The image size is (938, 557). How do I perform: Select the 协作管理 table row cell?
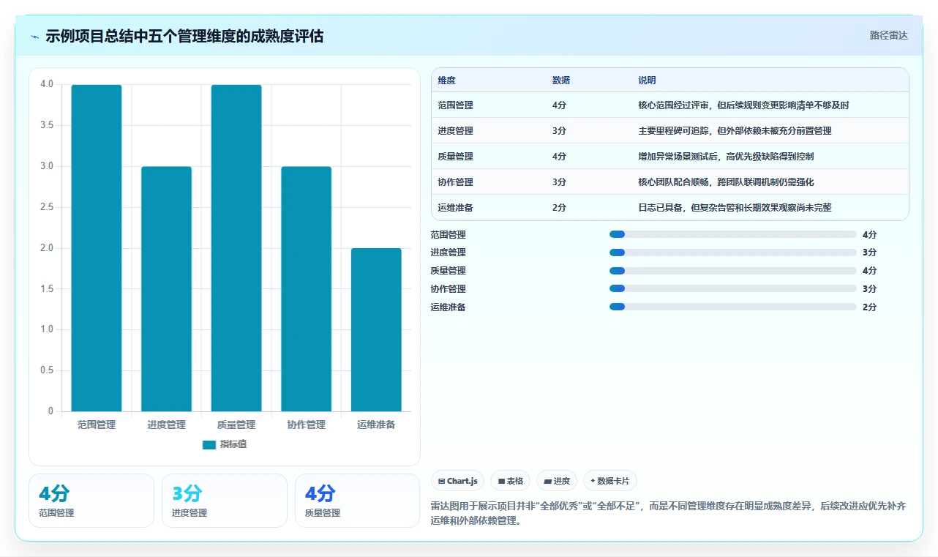[x=455, y=182]
